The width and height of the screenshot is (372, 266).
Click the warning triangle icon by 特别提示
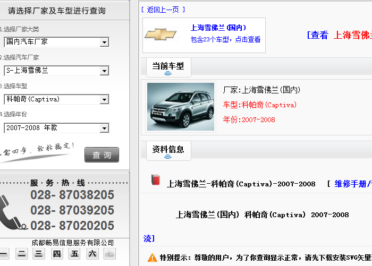pyautogui.click(x=153, y=258)
